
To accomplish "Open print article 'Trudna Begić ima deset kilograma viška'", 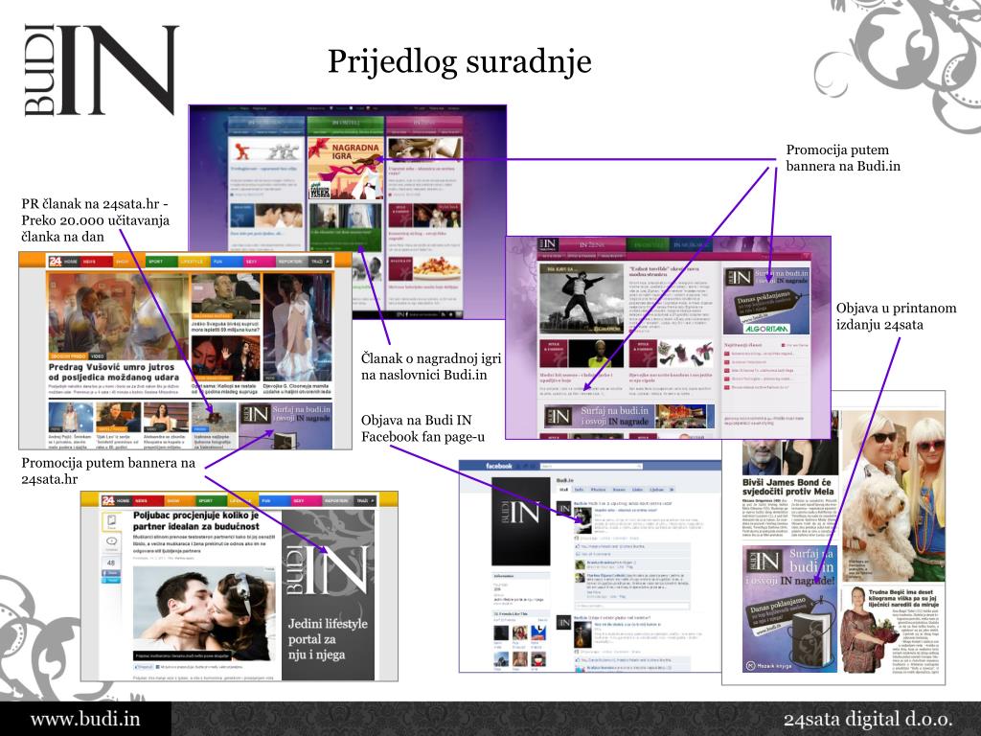I will (x=903, y=598).
